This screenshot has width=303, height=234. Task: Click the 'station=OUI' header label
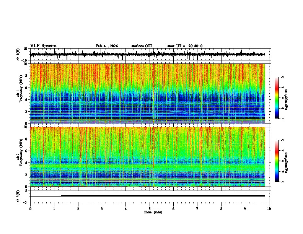click(142, 46)
